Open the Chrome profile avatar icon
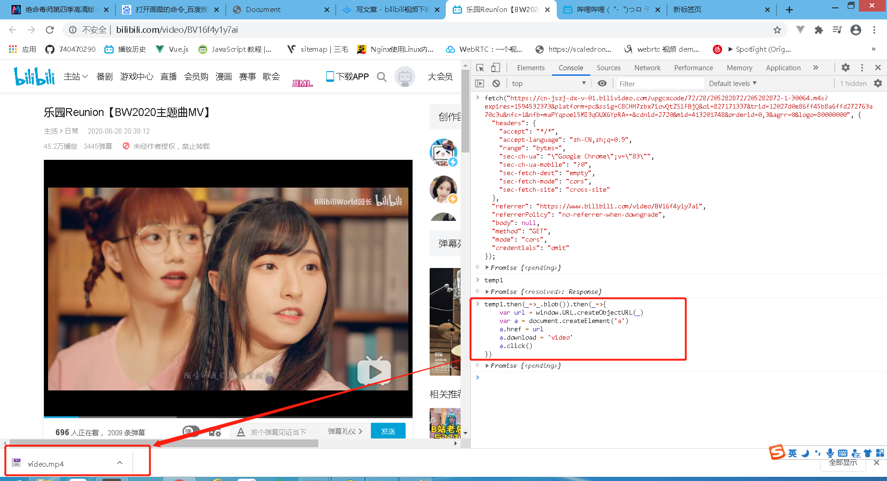The height and width of the screenshot is (481, 887). coord(856,30)
